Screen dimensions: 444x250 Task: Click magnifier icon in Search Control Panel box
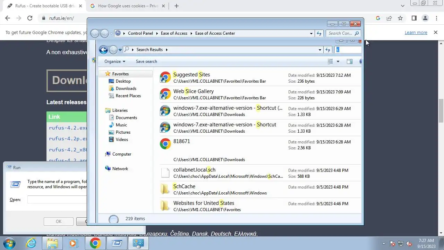[357, 33]
